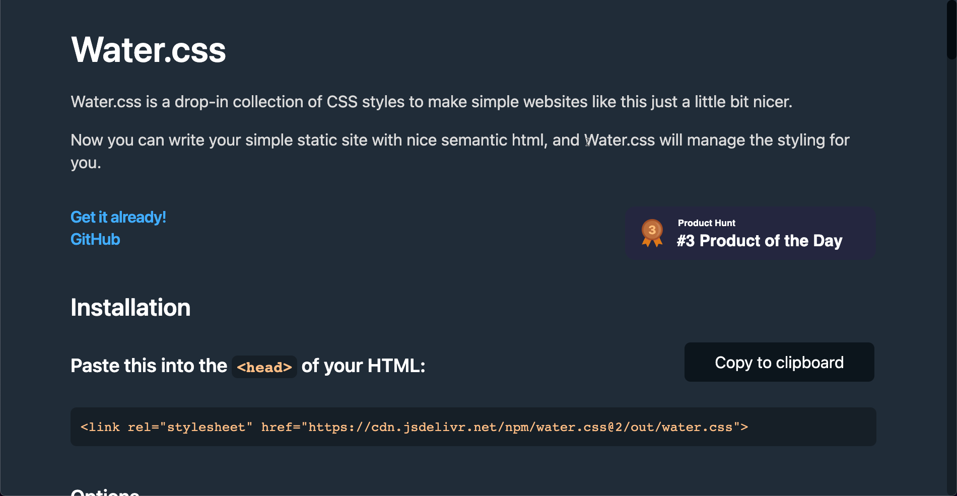This screenshot has width=957, height=496.
Task: Click the "Now you can write" paragraph
Action: 460,151
